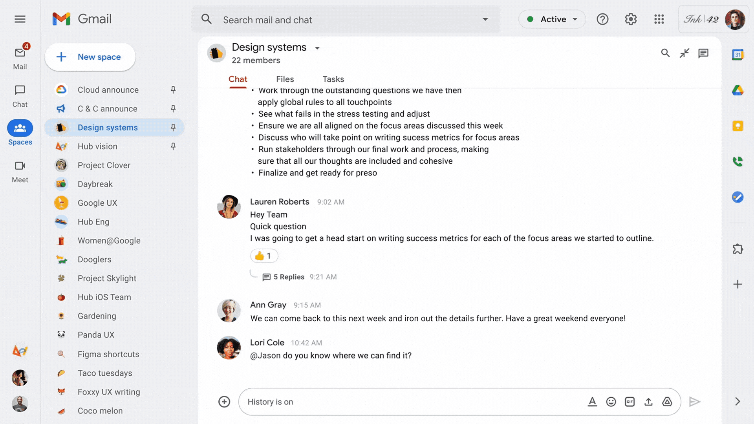This screenshot has height=424, width=754.
Task: Switch to the Tasks tab
Action: pyautogui.click(x=333, y=79)
